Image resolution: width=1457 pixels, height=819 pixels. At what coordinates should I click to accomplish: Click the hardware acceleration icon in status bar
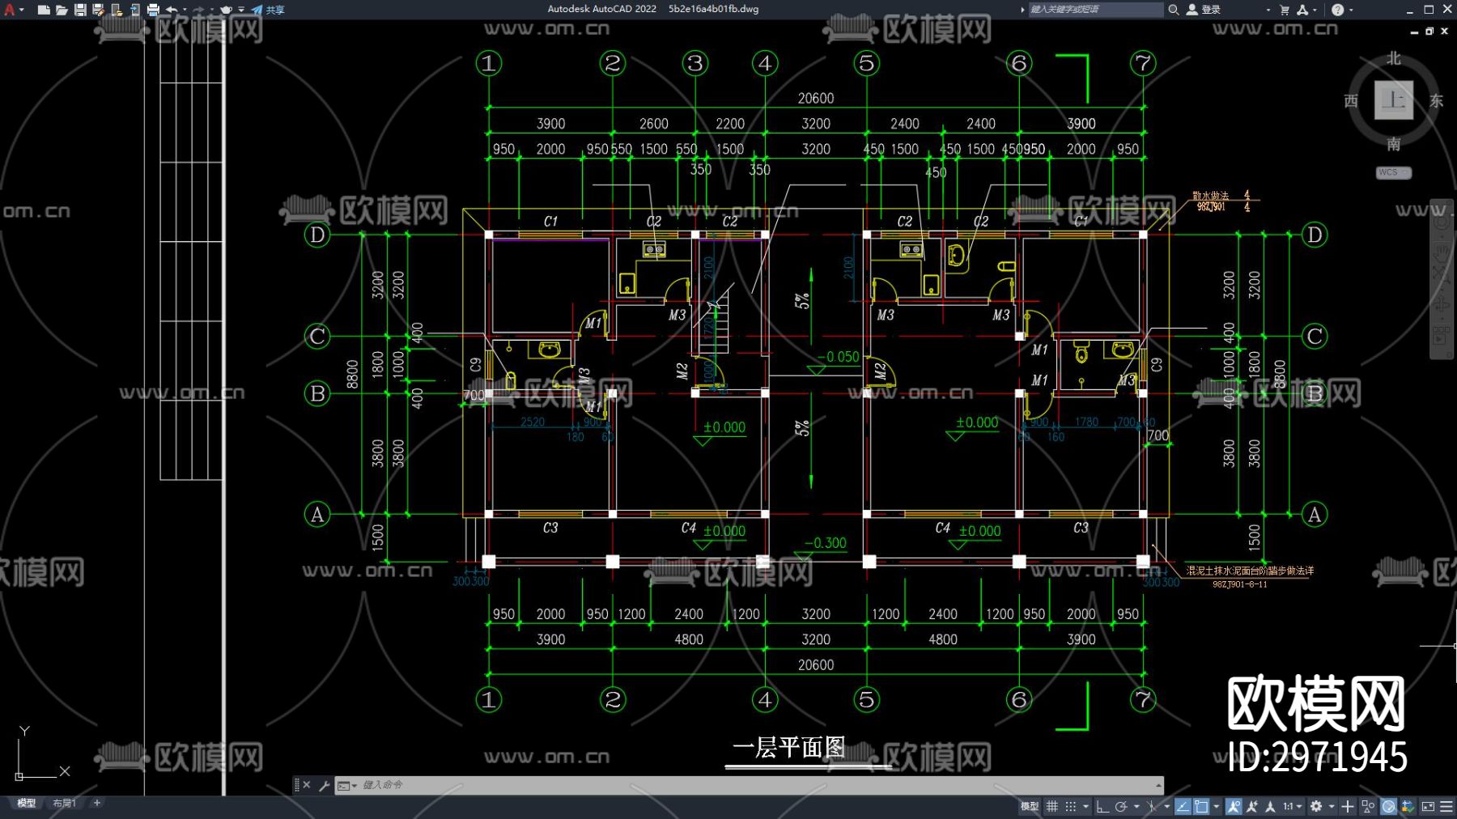pos(1389,806)
